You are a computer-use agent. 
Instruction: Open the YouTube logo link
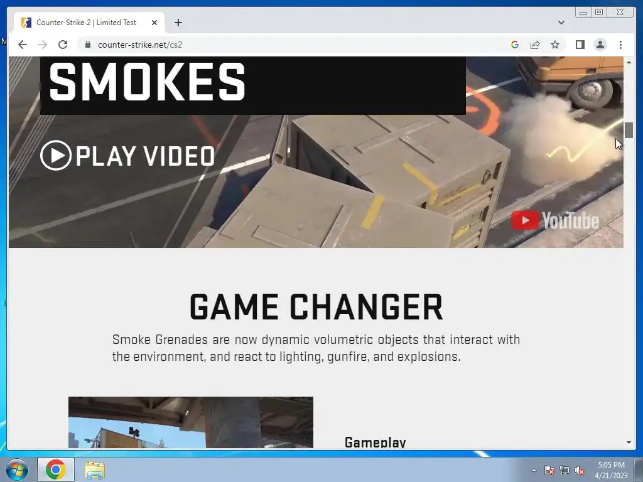pos(555,220)
